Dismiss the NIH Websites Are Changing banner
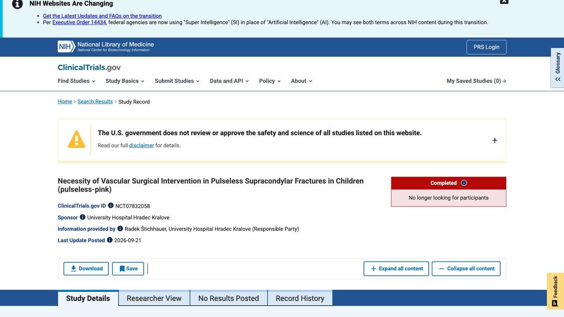Screen dimensions: 564x317 tap(504, 1)
